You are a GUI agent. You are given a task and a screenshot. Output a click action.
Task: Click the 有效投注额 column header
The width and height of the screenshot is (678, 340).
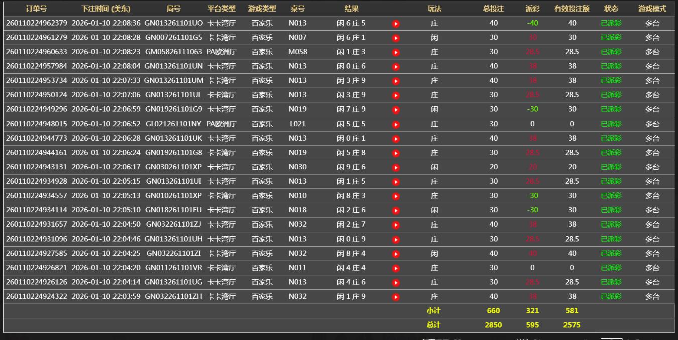click(572, 9)
